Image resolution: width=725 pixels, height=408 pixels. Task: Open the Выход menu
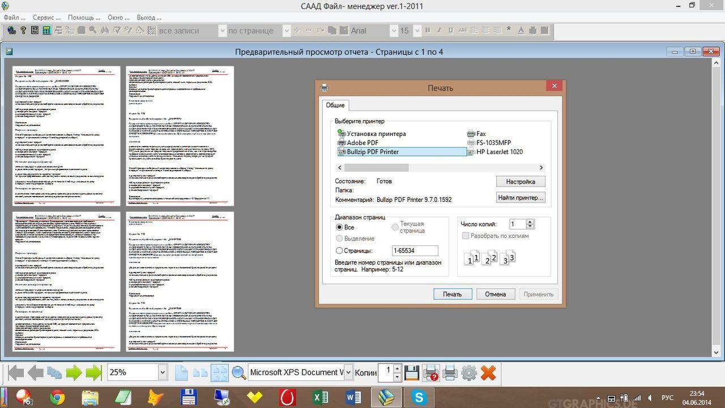tap(149, 18)
